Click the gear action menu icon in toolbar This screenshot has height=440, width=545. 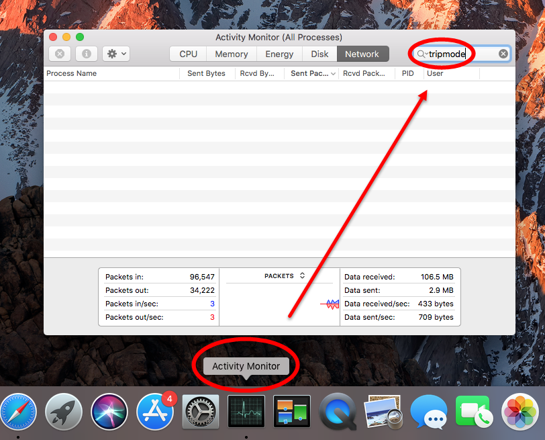point(113,54)
